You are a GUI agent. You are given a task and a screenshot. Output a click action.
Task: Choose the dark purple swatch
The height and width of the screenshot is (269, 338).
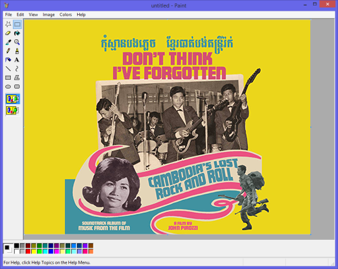(x=57, y=245)
